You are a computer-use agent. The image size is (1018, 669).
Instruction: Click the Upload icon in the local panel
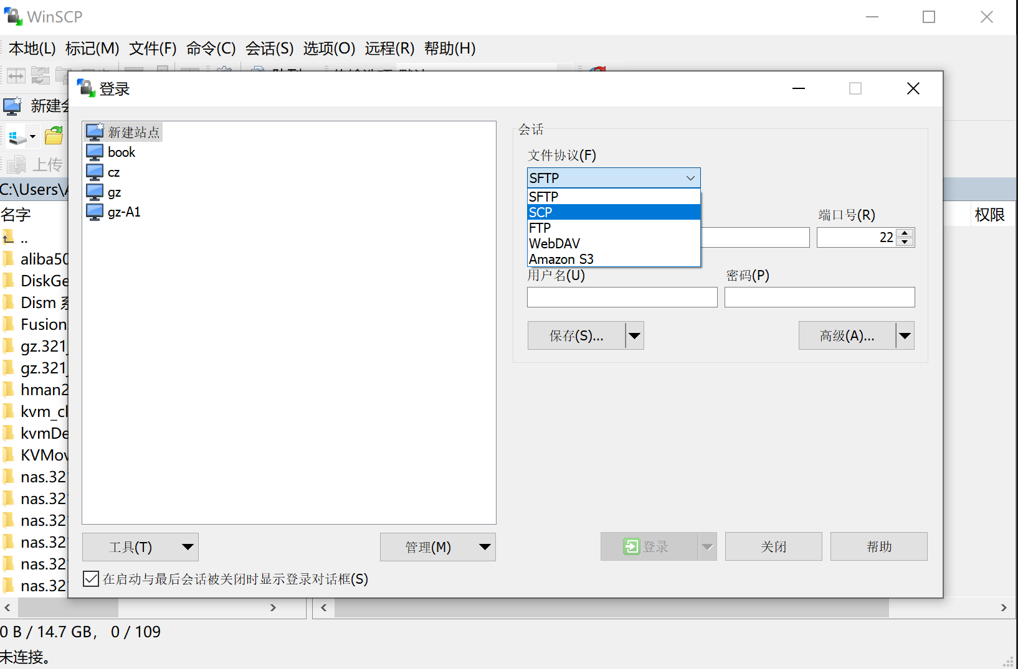click(x=16, y=164)
